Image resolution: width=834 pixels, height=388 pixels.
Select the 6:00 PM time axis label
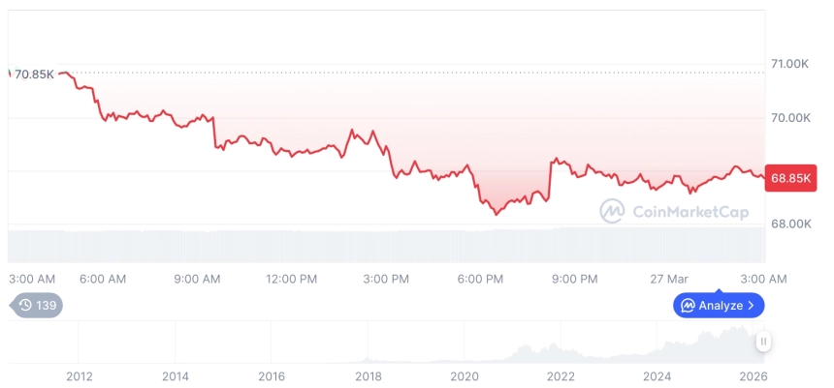click(x=480, y=279)
